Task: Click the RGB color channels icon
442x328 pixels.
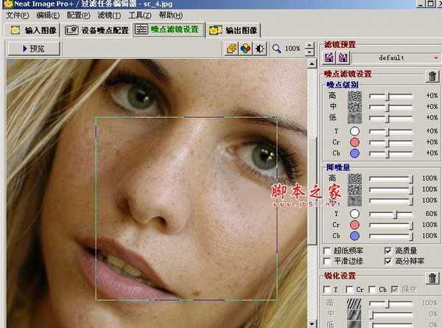Action: (245, 49)
